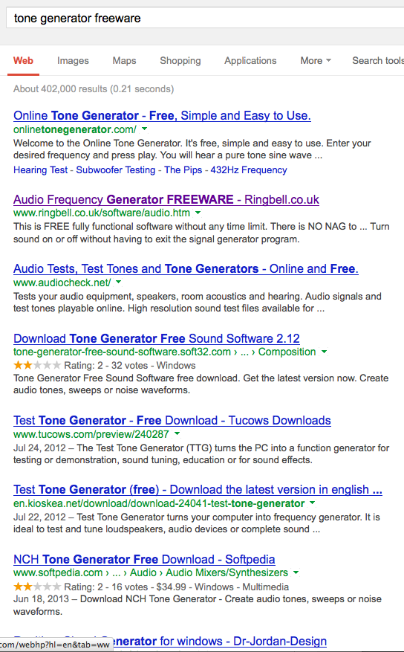Viewport: 404px width, 652px height.
Task: Open the arrow beside the tucows.com preview URL
Action: coord(177,433)
